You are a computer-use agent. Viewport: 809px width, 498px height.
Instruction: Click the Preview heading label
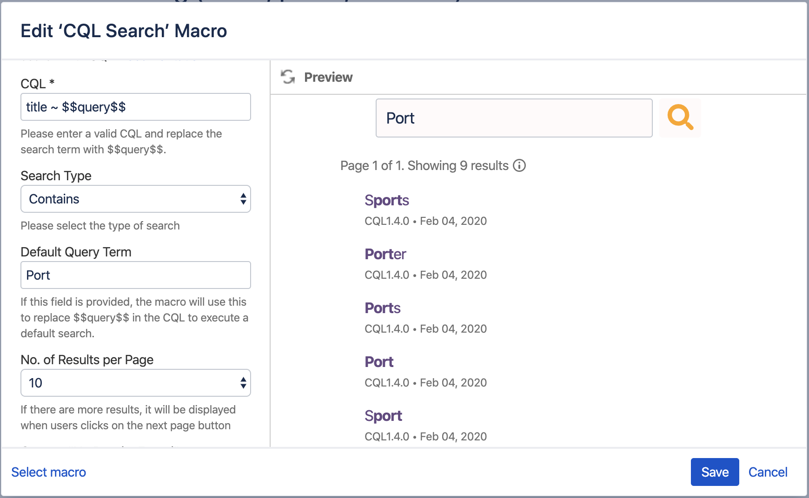pyautogui.click(x=328, y=78)
